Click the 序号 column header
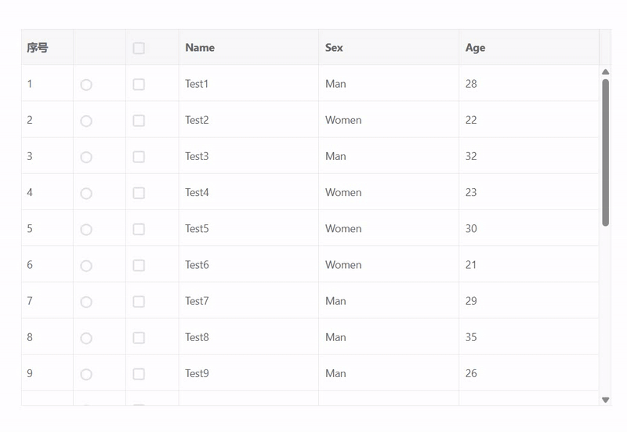Viewport: 627px width, 432px height. (38, 48)
